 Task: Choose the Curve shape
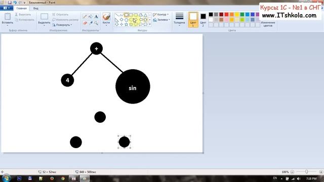tap(121, 15)
